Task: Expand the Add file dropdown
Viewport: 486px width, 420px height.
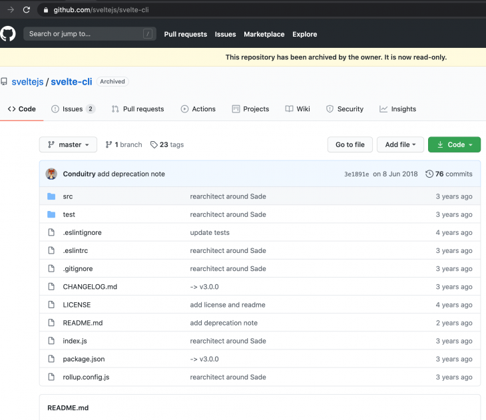Action: pyautogui.click(x=400, y=144)
